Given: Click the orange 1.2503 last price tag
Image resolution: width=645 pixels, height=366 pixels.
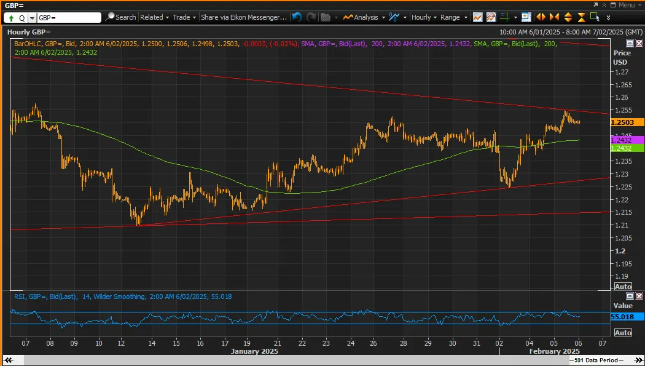Looking at the screenshot, I should tap(627, 122).
